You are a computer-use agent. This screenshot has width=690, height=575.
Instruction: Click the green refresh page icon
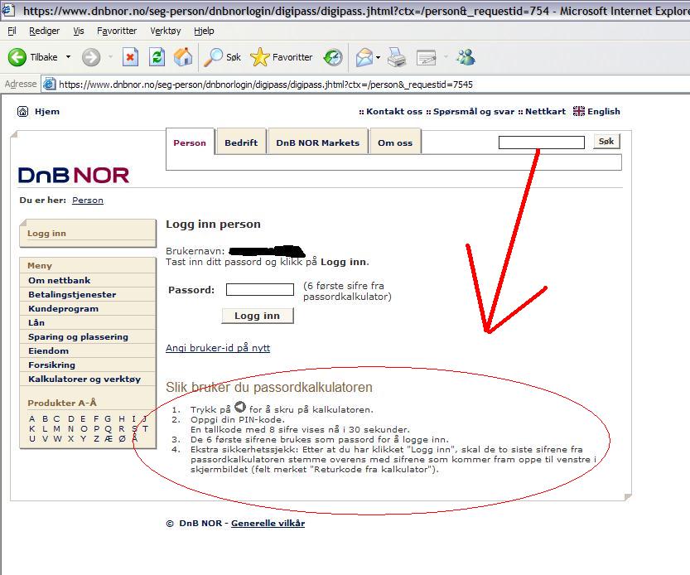157,57
